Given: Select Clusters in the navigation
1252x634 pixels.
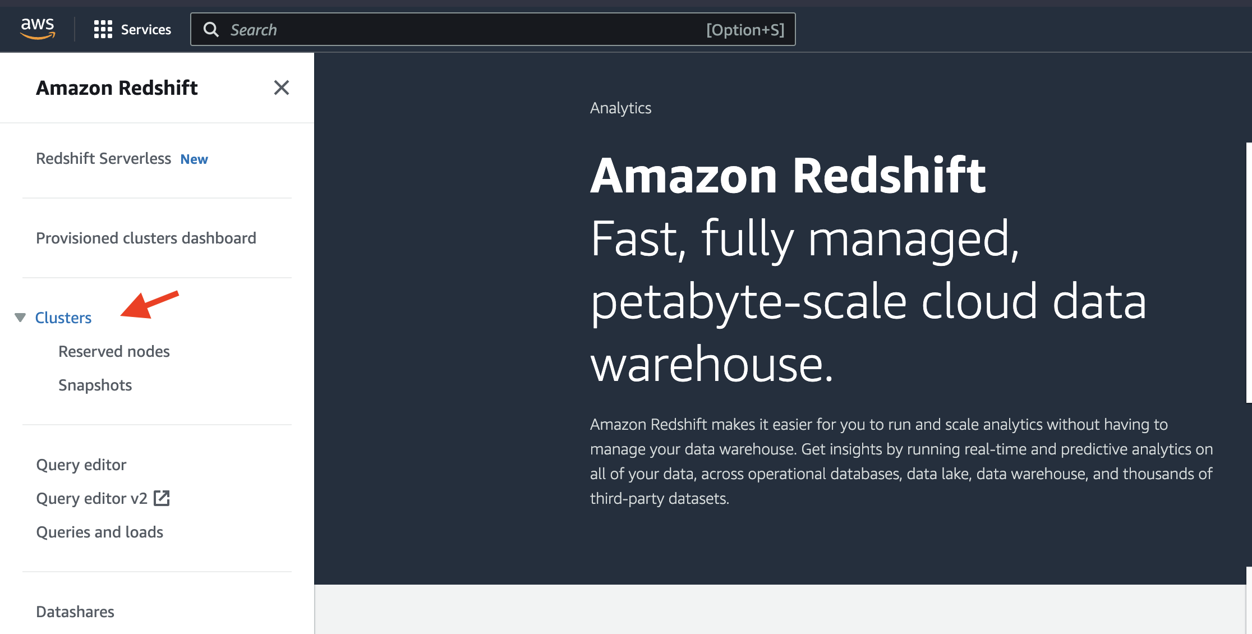Looking at the screenshot, I should point(63,318).
